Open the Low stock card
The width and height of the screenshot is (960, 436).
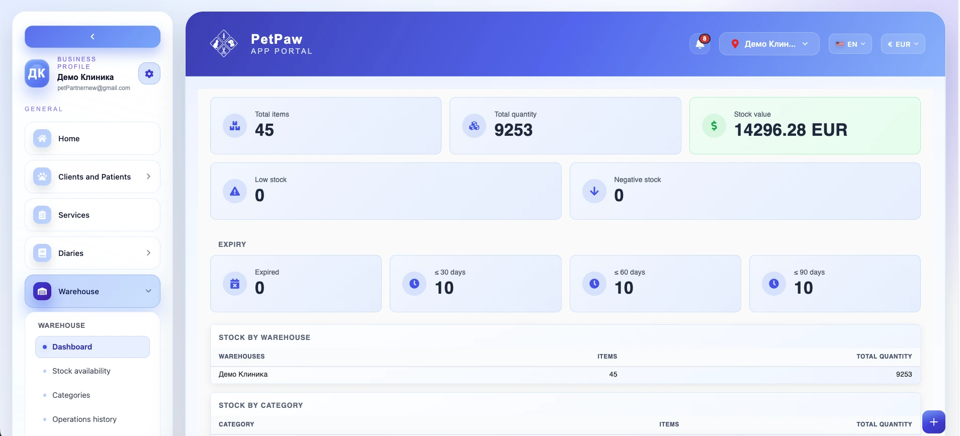click(x=386, y=191)
